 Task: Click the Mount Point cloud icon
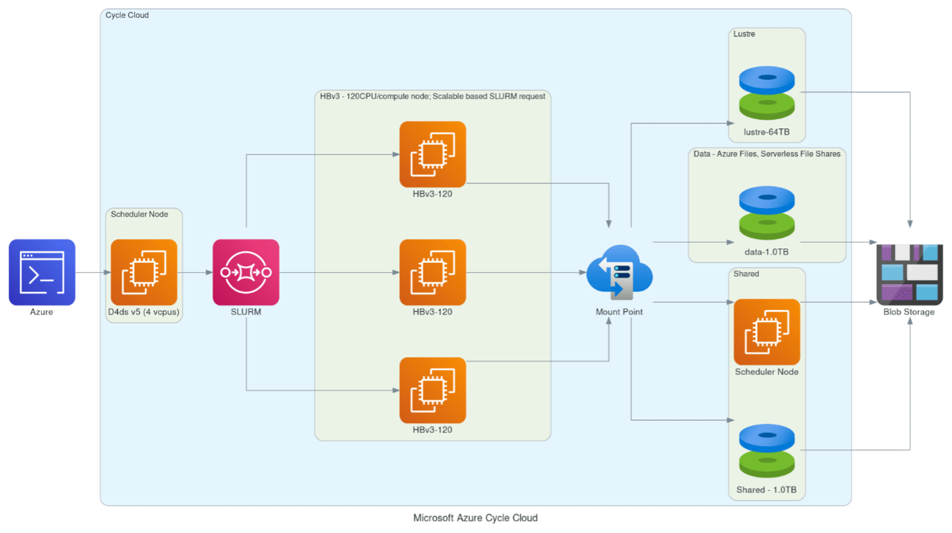(619, 272)
